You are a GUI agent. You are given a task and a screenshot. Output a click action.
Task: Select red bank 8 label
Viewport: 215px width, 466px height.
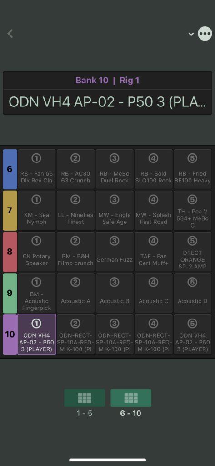pyautogui.click(x=10, y=252)
